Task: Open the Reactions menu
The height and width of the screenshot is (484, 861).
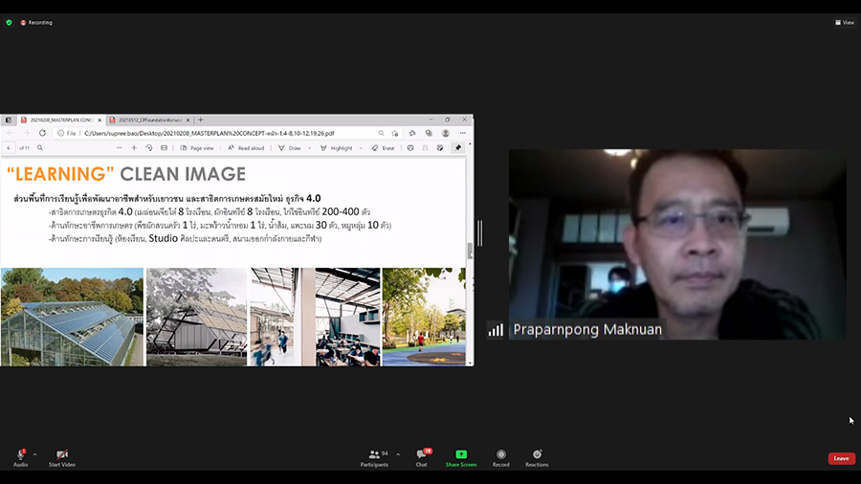Action: pyautogui.click(x=537, y=454)
